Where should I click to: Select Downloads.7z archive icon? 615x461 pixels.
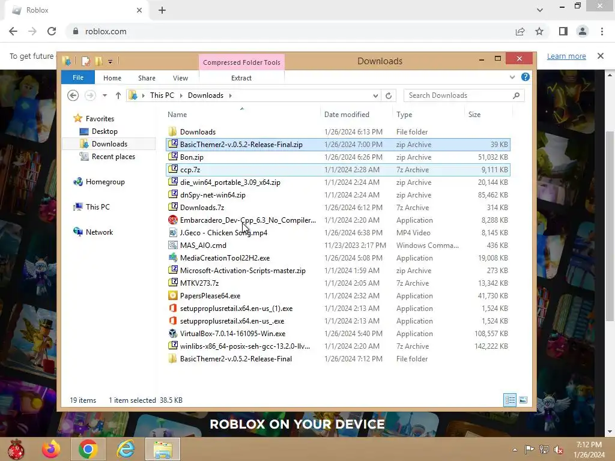coord(172,206)
